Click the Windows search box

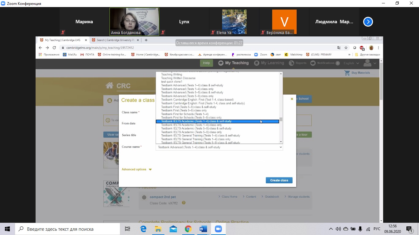67,229
